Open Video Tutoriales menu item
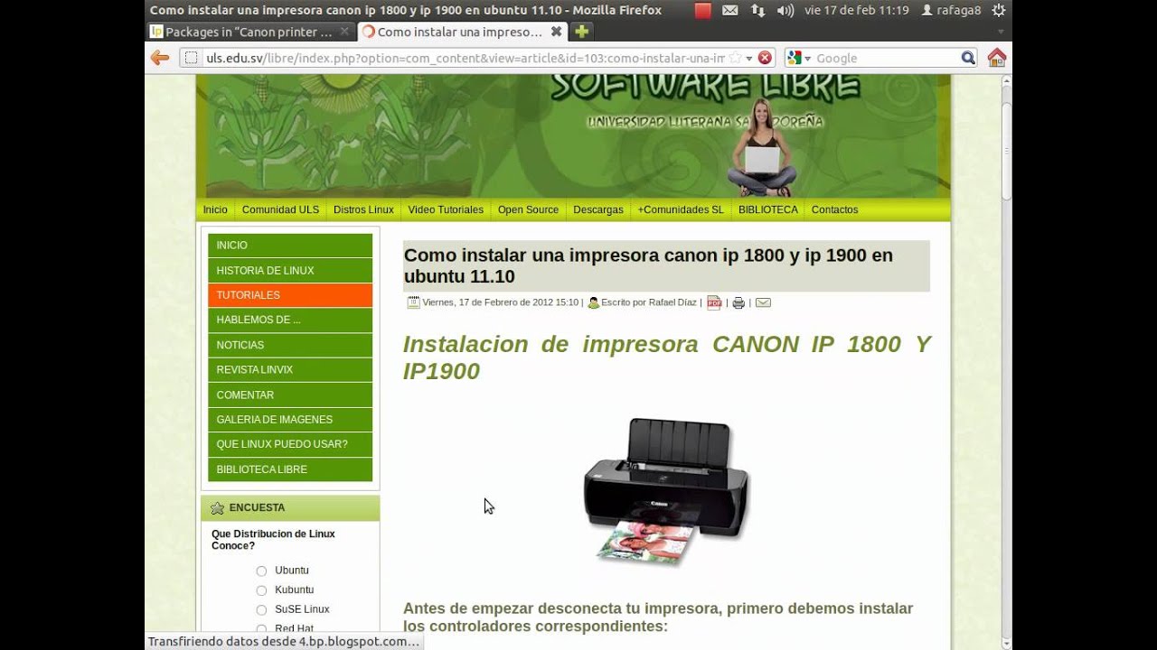Screen dimensions: 1157x650 point(446,209)
